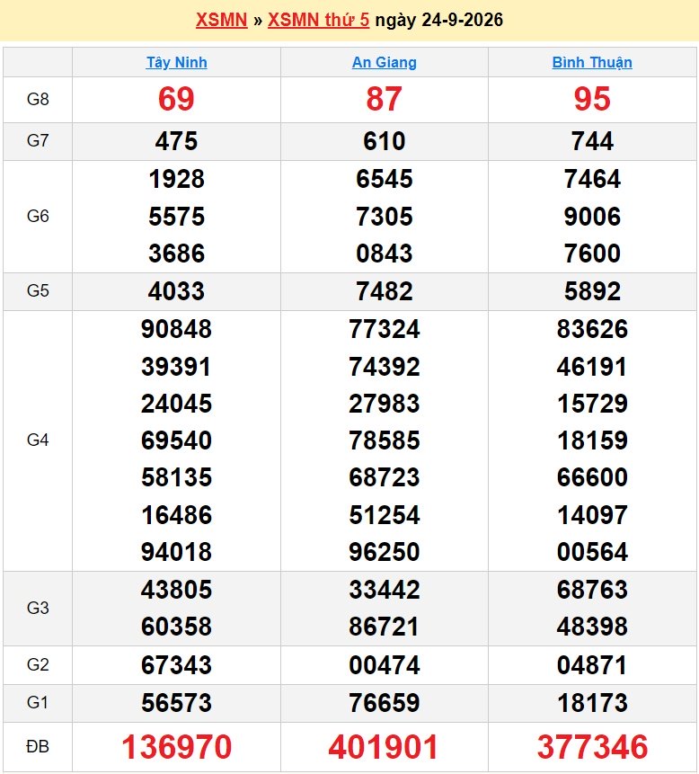
Task: Click G4 value 69540
Action: (177, 440)
